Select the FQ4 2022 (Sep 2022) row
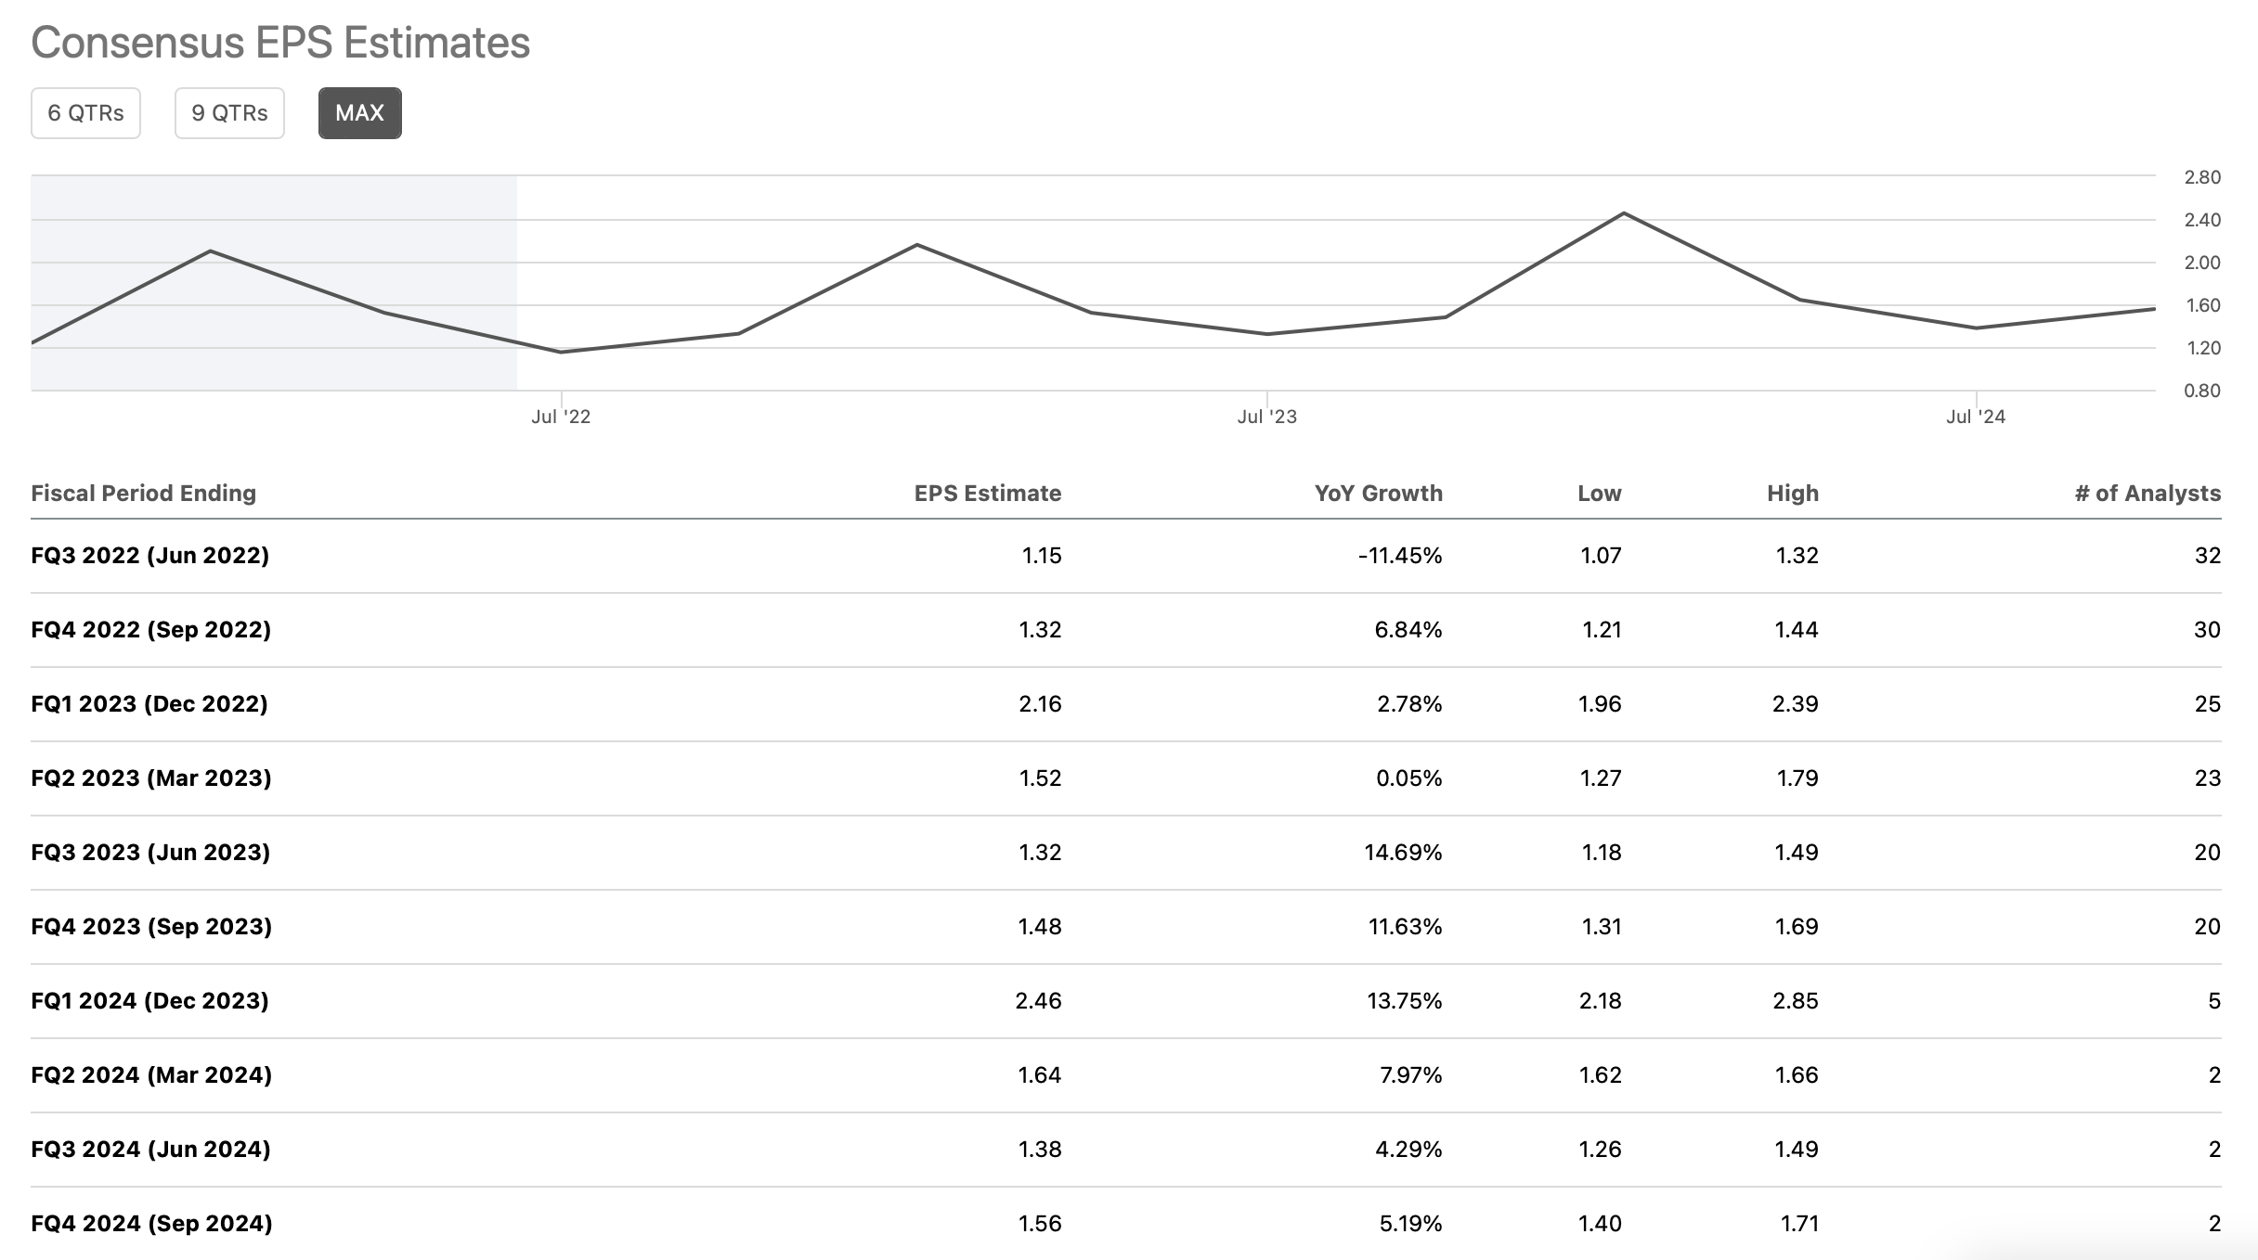 (150, 630)
